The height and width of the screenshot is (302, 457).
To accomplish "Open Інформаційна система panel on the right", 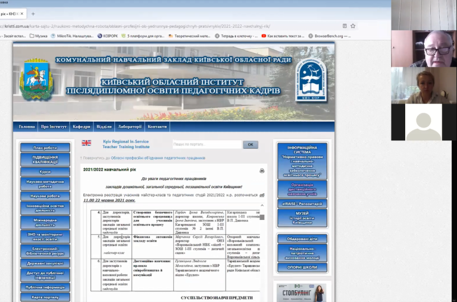I will (x=302, y=161).
